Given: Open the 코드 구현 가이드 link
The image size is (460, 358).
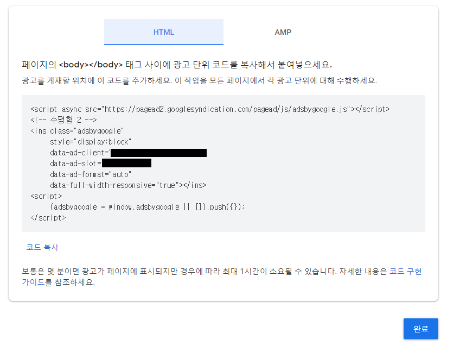Looking at the screenshot, I should pos(405,272).
